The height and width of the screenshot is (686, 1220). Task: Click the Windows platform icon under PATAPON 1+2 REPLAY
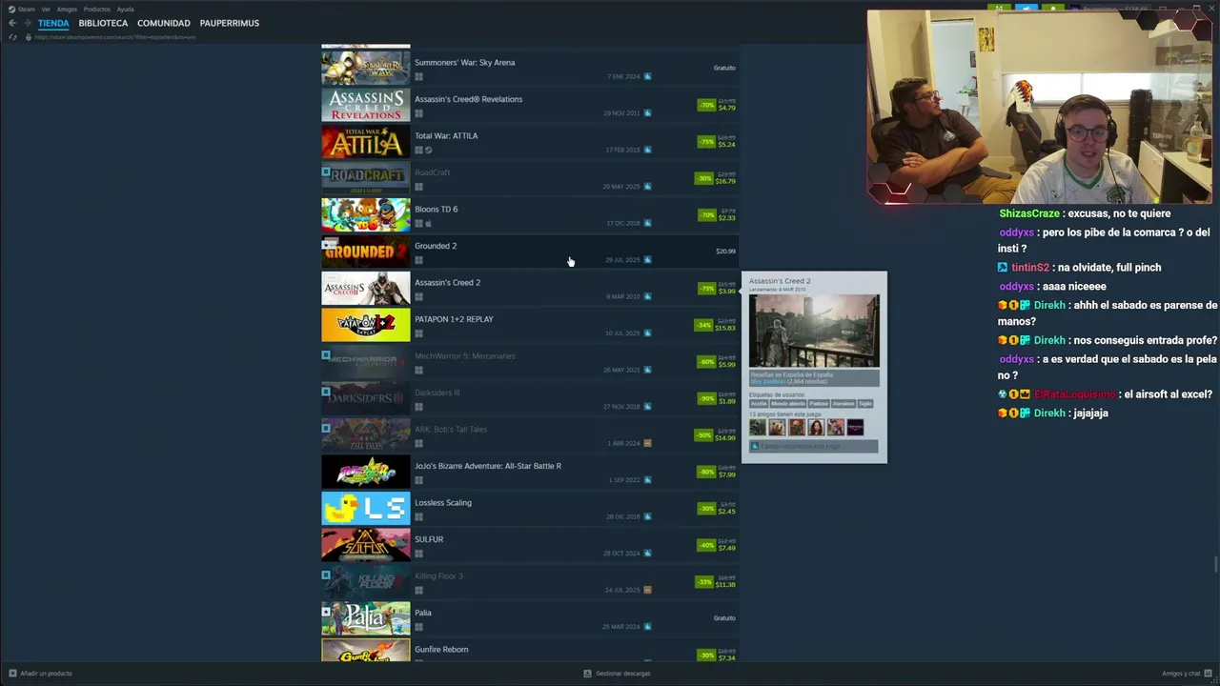coord(418,333)
